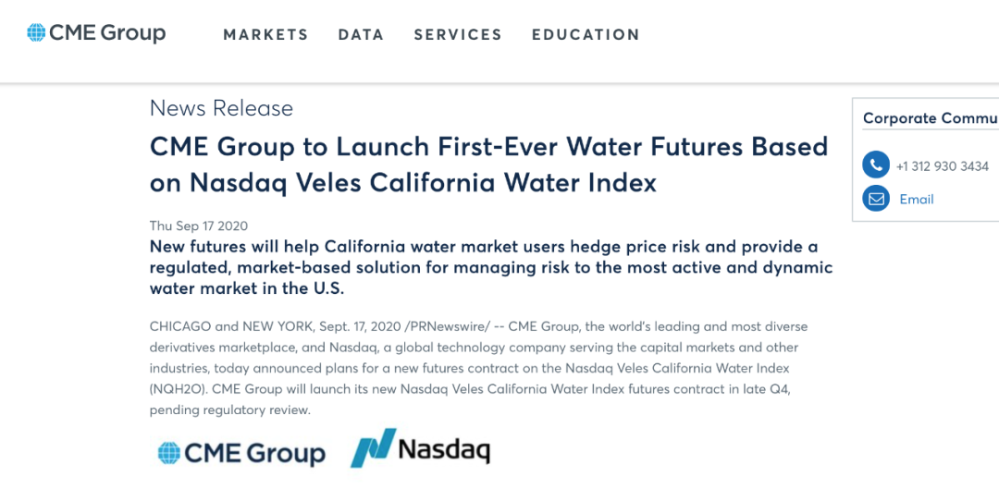Click the CME Group wordmark below the article
Image resolution: width=999 pixels, height=489 pixels.
254,453
